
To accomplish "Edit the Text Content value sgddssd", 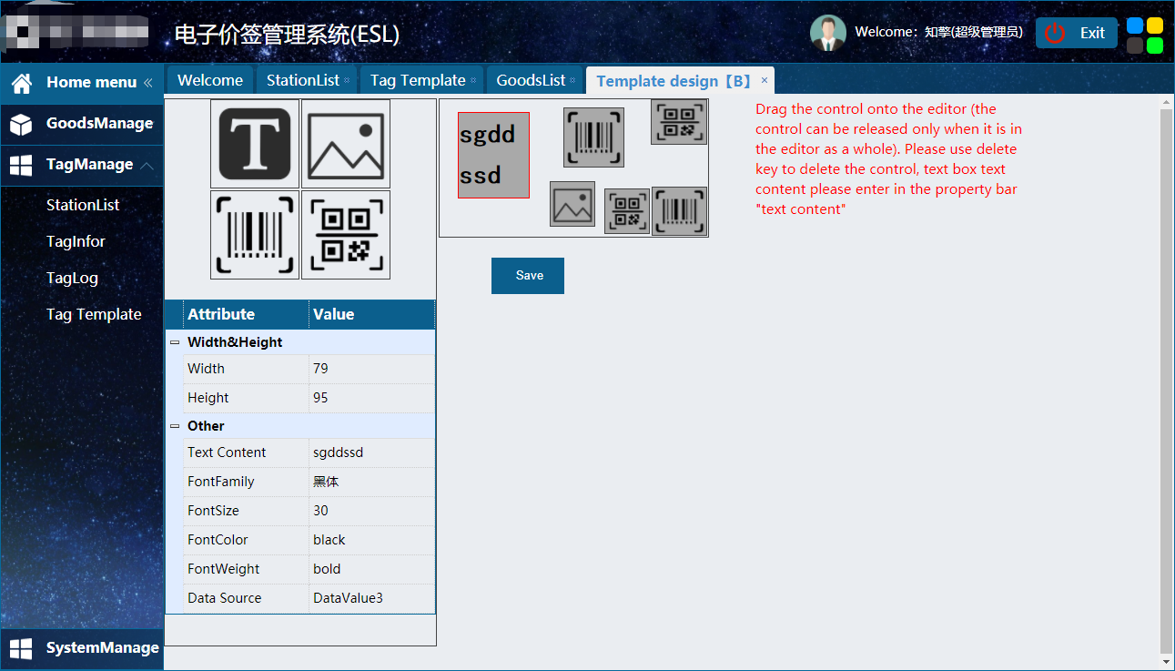I will (x=371, y=452).
